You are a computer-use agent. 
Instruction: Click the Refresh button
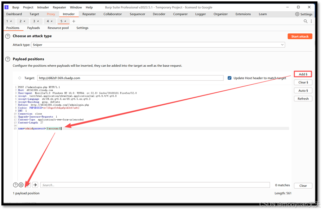pos(303,99)
